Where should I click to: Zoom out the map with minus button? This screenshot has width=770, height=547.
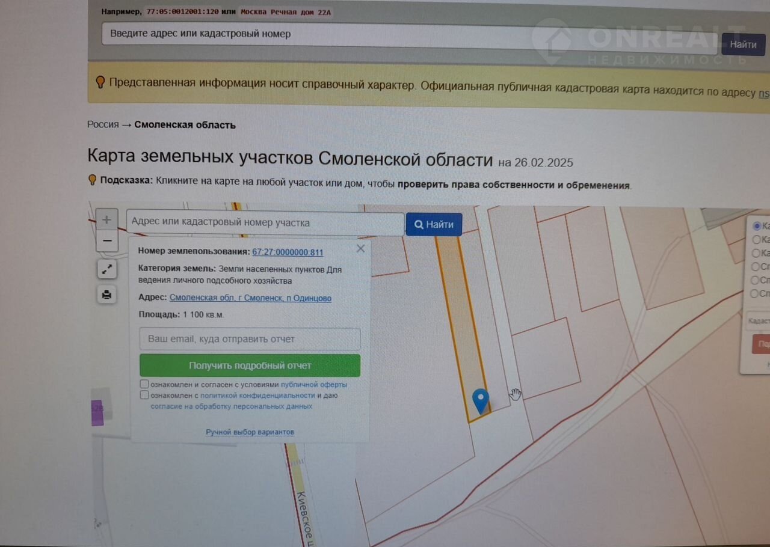pyautogui.click(x=106, y=241)
